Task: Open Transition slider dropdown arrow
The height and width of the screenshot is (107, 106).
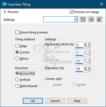Action: pyautogui.click(x=88, y=69)
